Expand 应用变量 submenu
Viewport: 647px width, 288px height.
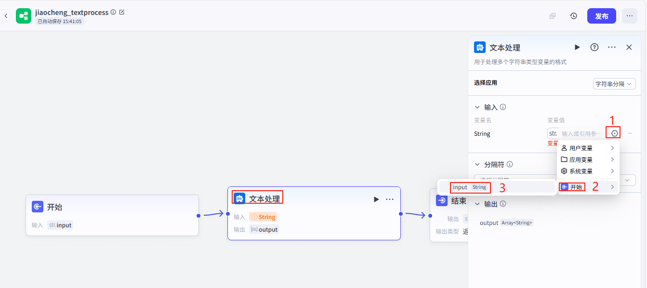(588, 159)
